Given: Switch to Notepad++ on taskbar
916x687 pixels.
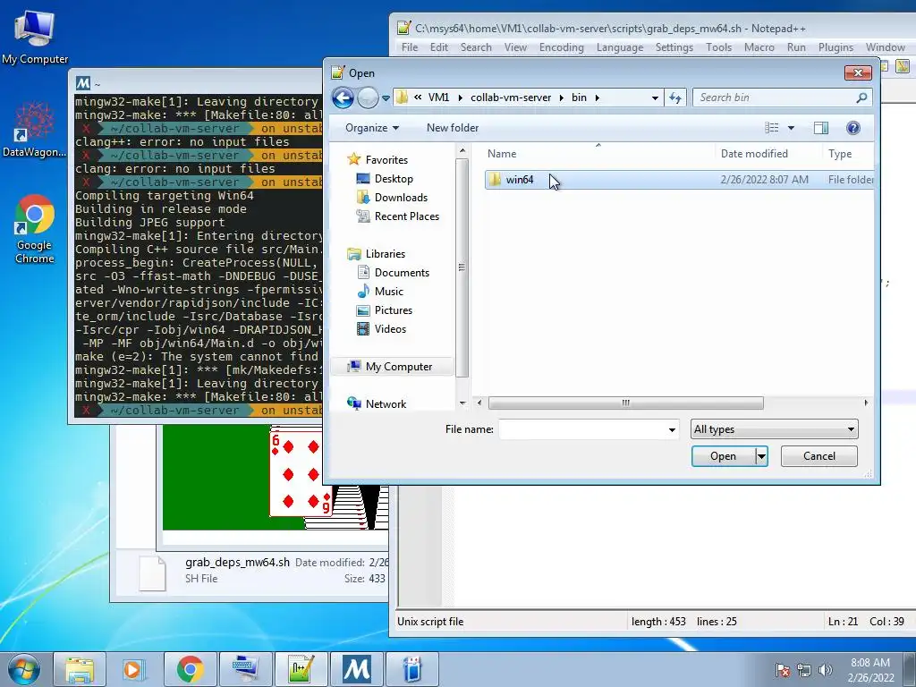Looking at the screenshot, I should 301,669.
